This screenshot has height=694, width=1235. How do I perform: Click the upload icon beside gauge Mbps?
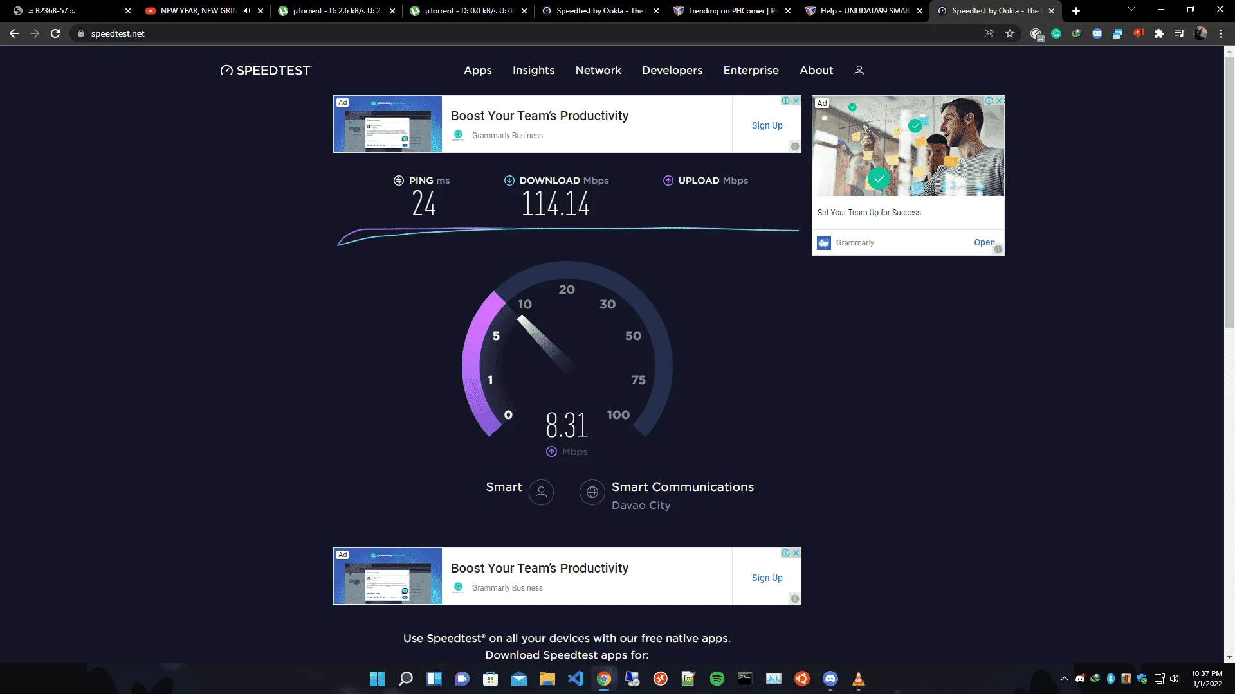(552, 452)
